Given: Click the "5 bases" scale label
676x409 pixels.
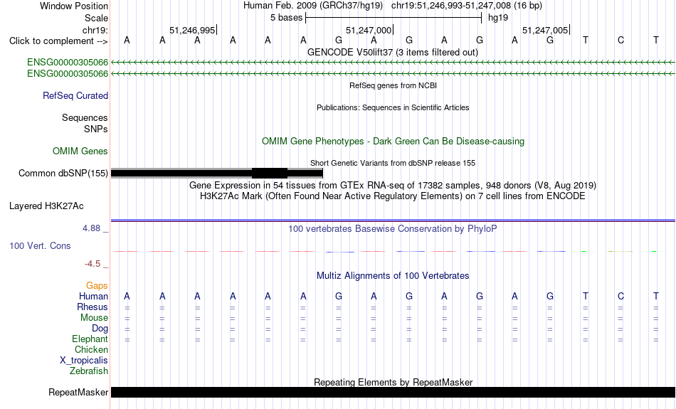Looking at the screenshot, I should [x=286, y=18].
